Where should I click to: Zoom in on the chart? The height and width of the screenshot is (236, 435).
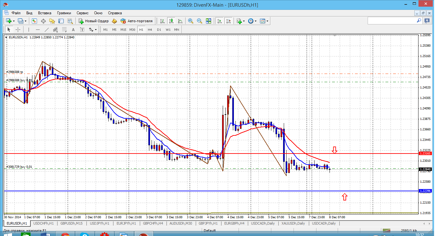(x=191, y=21)
